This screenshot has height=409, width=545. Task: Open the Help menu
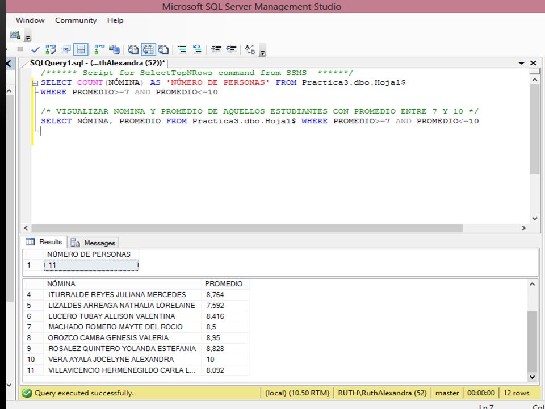(x=115, y=20)
